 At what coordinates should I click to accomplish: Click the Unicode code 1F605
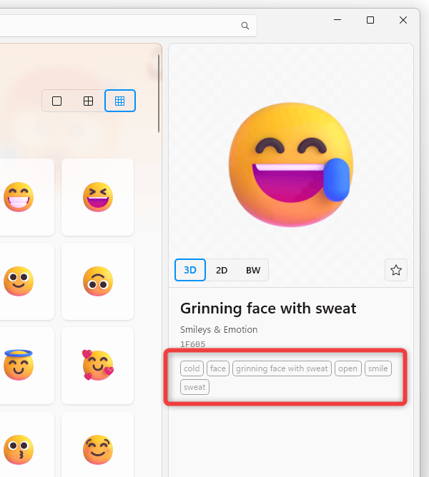coord(192,344)
